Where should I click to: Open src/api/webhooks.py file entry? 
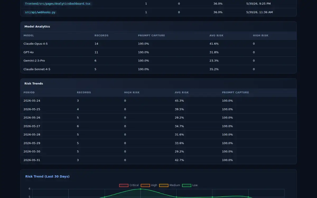tap(40, 12)
